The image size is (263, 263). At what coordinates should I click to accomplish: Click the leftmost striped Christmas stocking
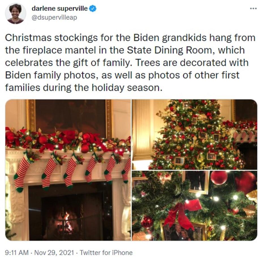point(22,172)
